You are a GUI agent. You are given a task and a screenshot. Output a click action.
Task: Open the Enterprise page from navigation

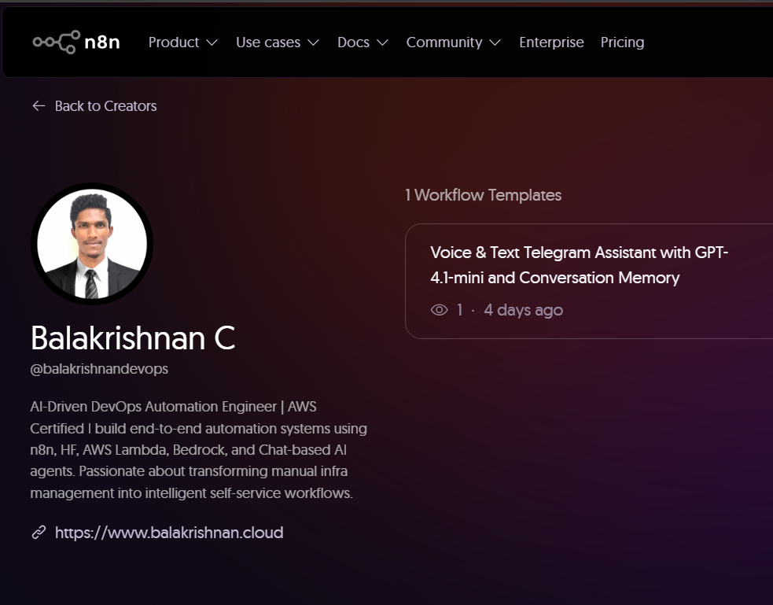pos(551,42)
